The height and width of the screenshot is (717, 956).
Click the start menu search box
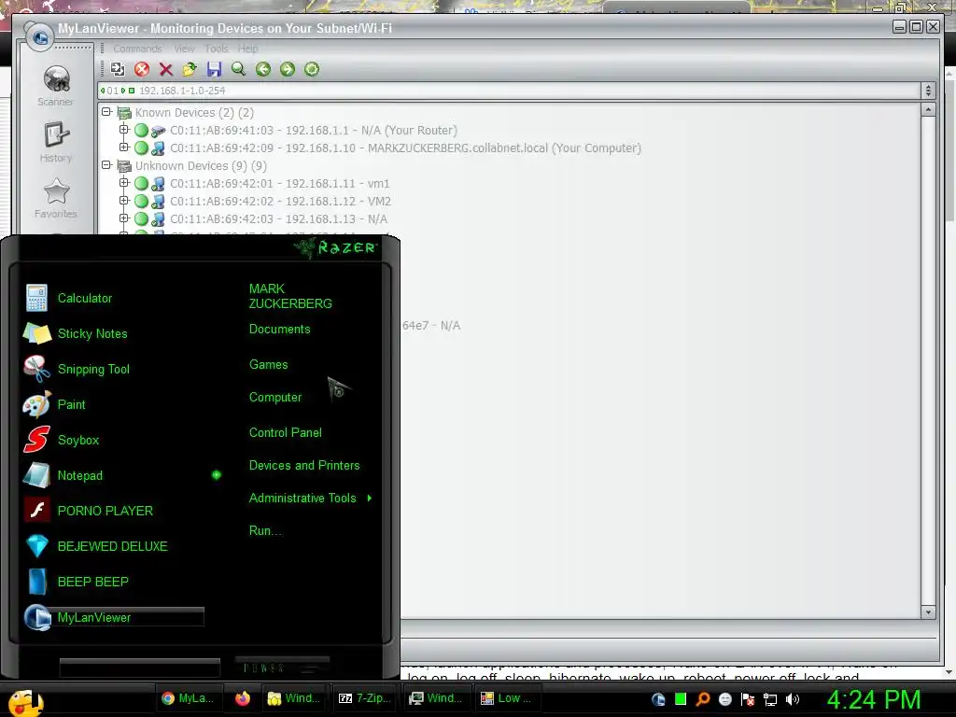click(140, 668)
